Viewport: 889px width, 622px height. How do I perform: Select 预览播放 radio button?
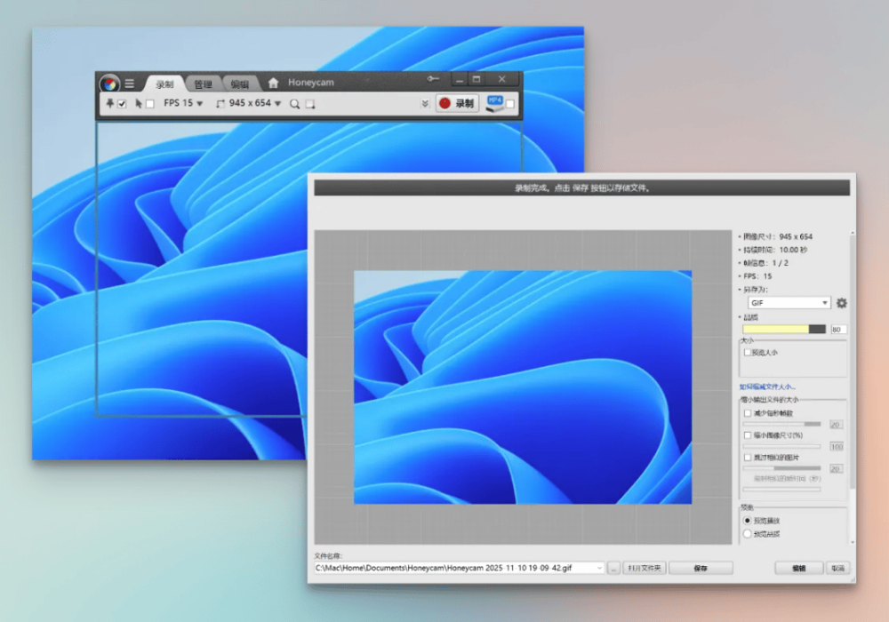748,521
